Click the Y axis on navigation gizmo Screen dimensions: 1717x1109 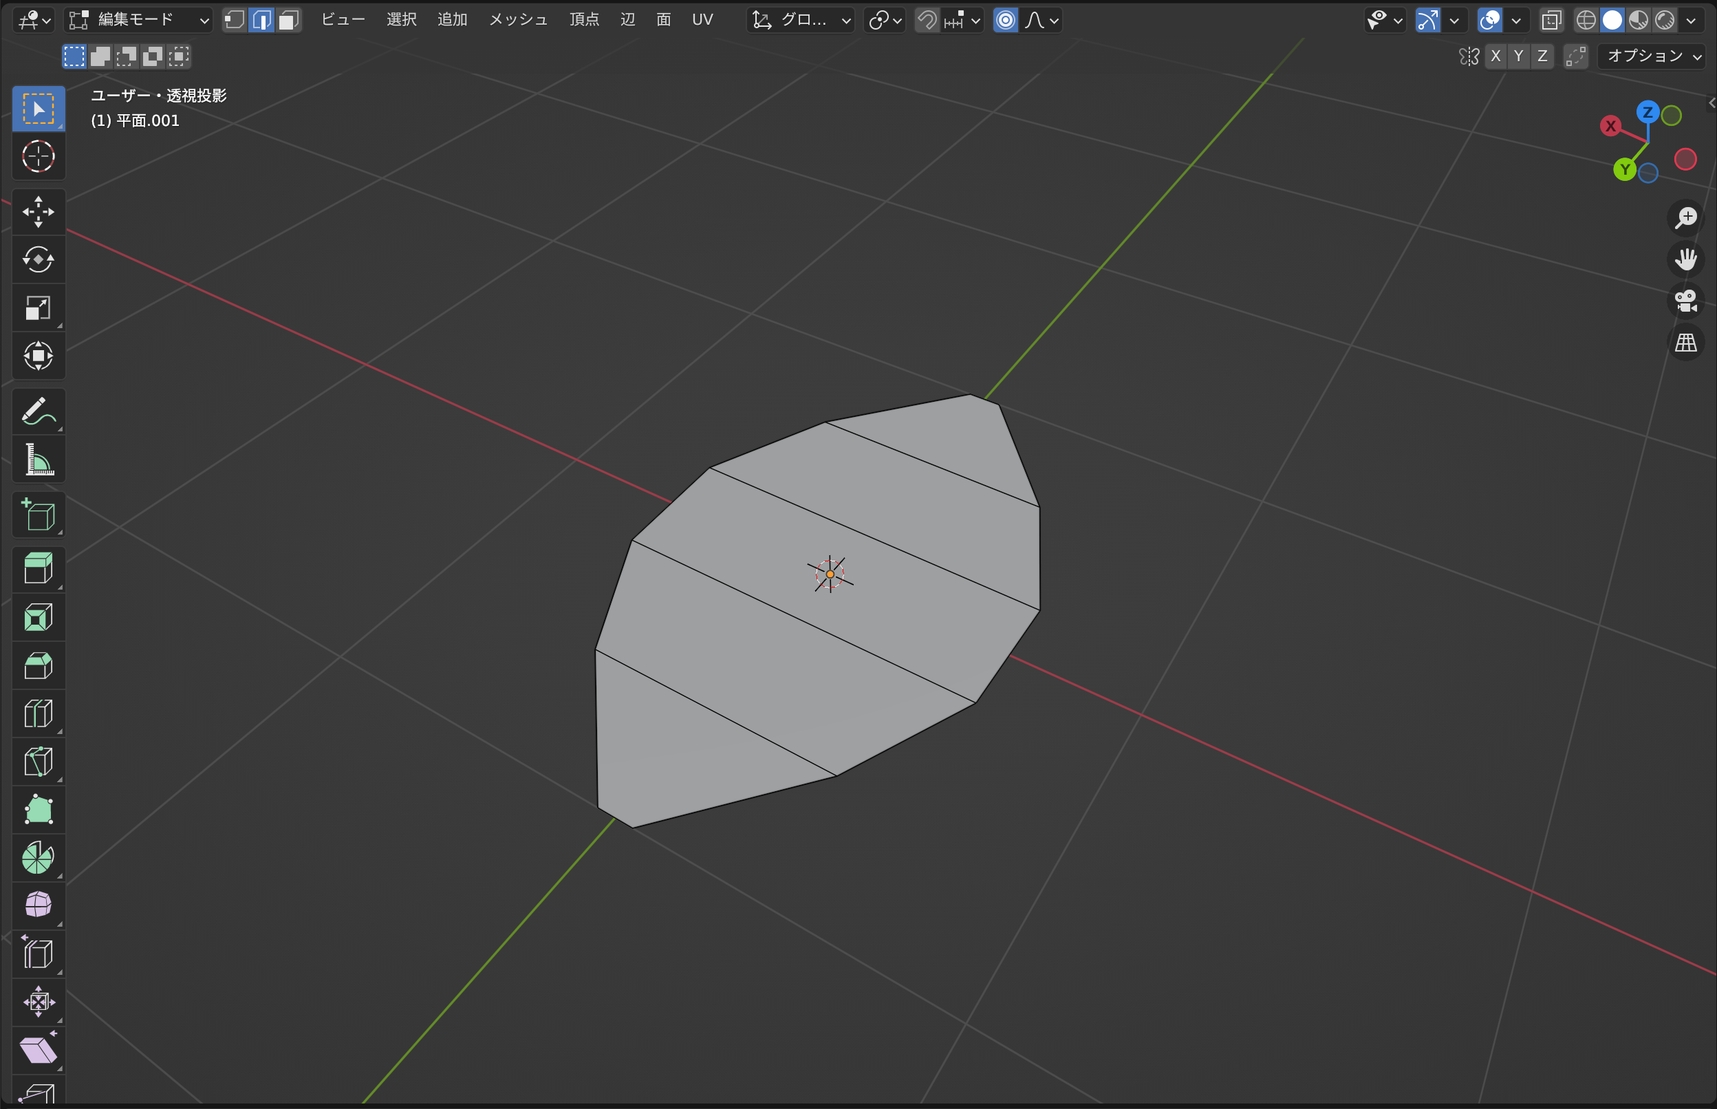click(x=1625, y=170)
